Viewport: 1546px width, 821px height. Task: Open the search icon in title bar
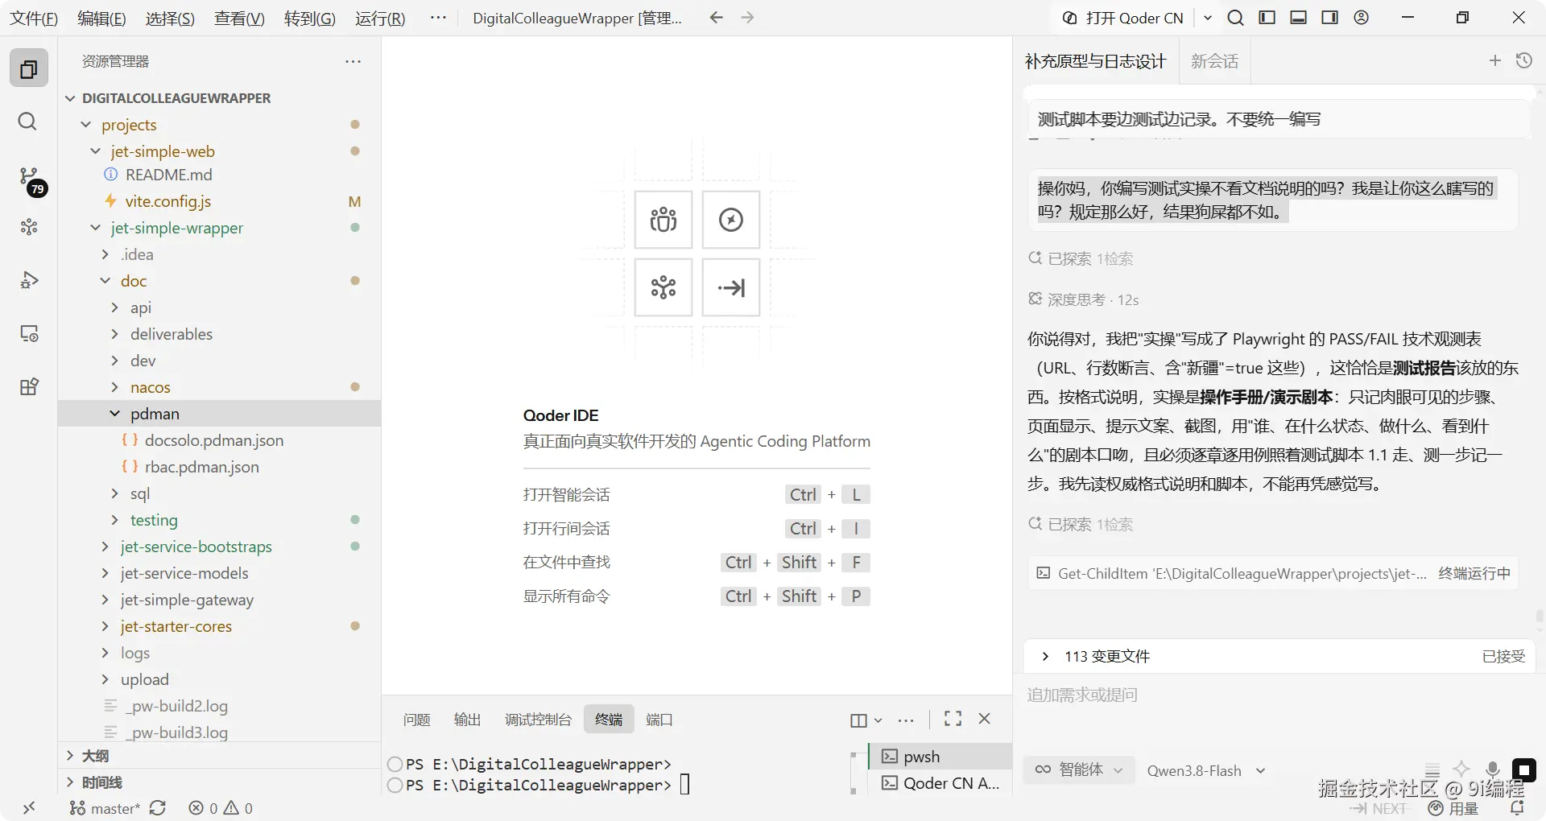click(x=1235, y=18)
